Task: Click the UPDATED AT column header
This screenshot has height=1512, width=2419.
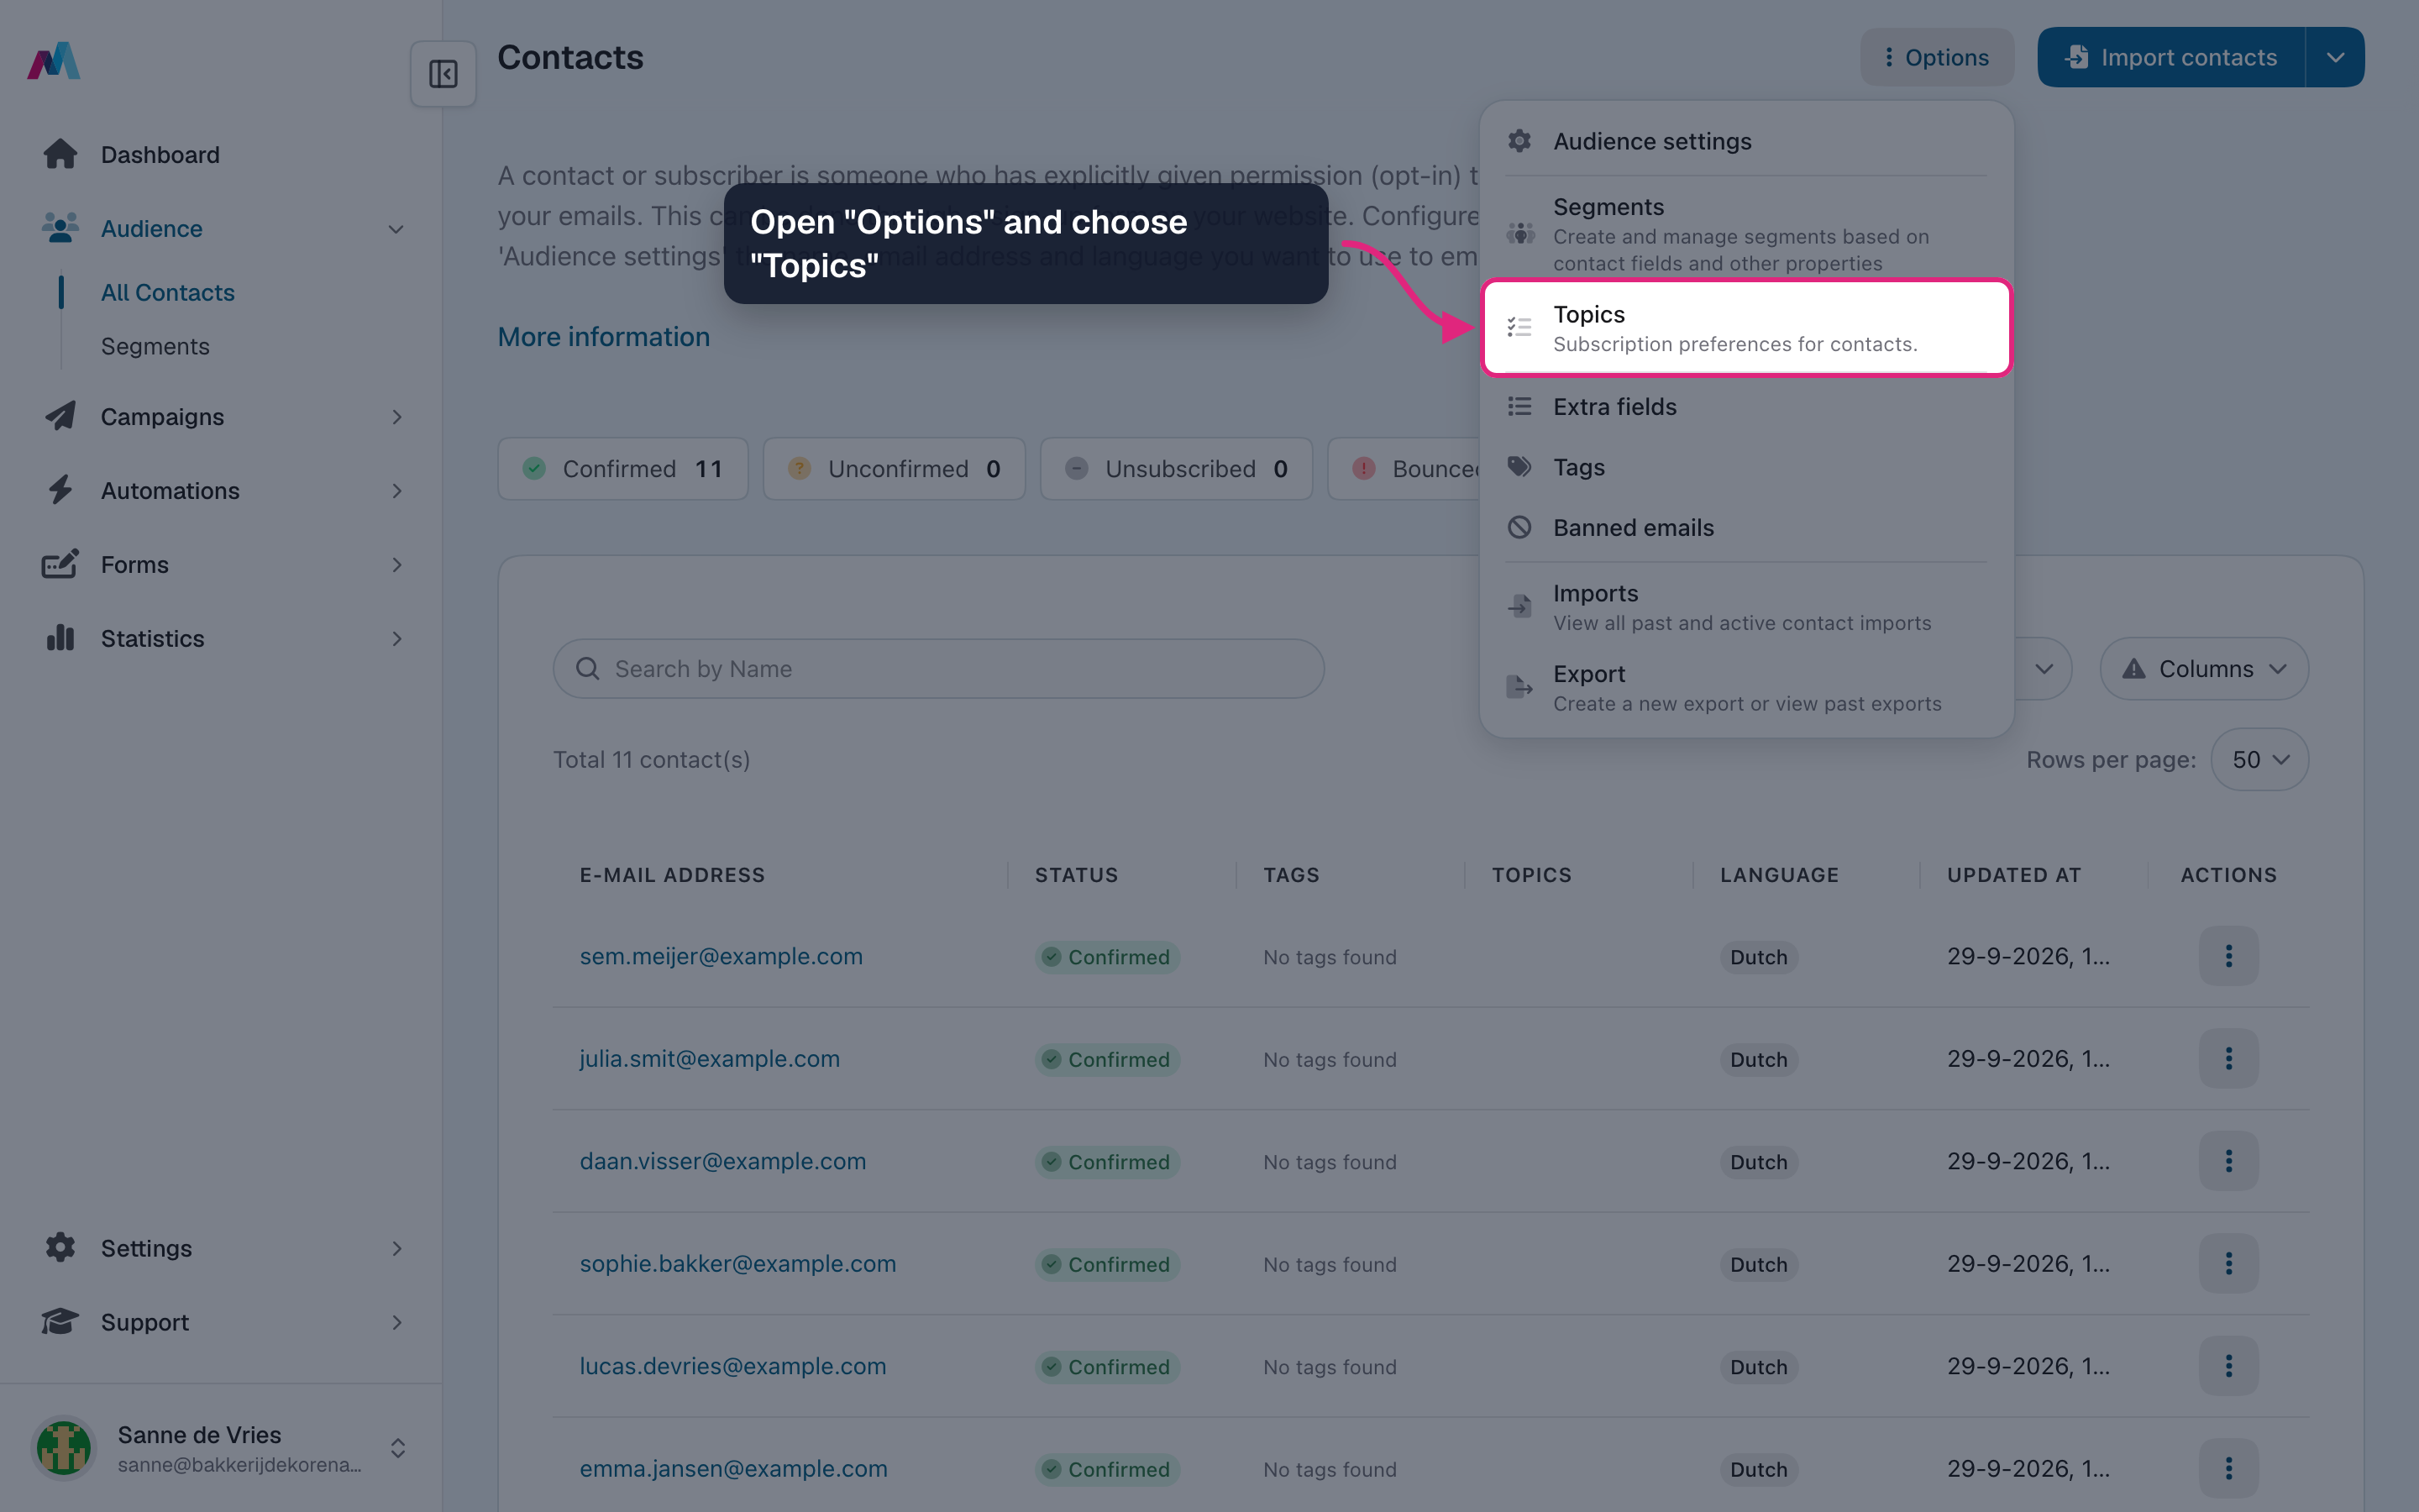Action: pyautogui.click(x=2013, y=875)
